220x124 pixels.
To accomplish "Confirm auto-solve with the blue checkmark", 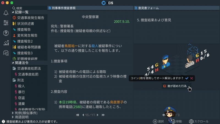I will pyautogui.click(x=187, y=78).
